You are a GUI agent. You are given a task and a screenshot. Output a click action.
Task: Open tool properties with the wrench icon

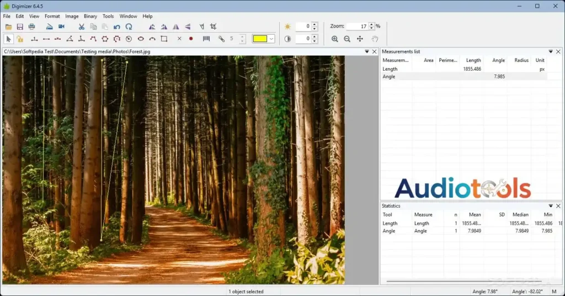221,39
